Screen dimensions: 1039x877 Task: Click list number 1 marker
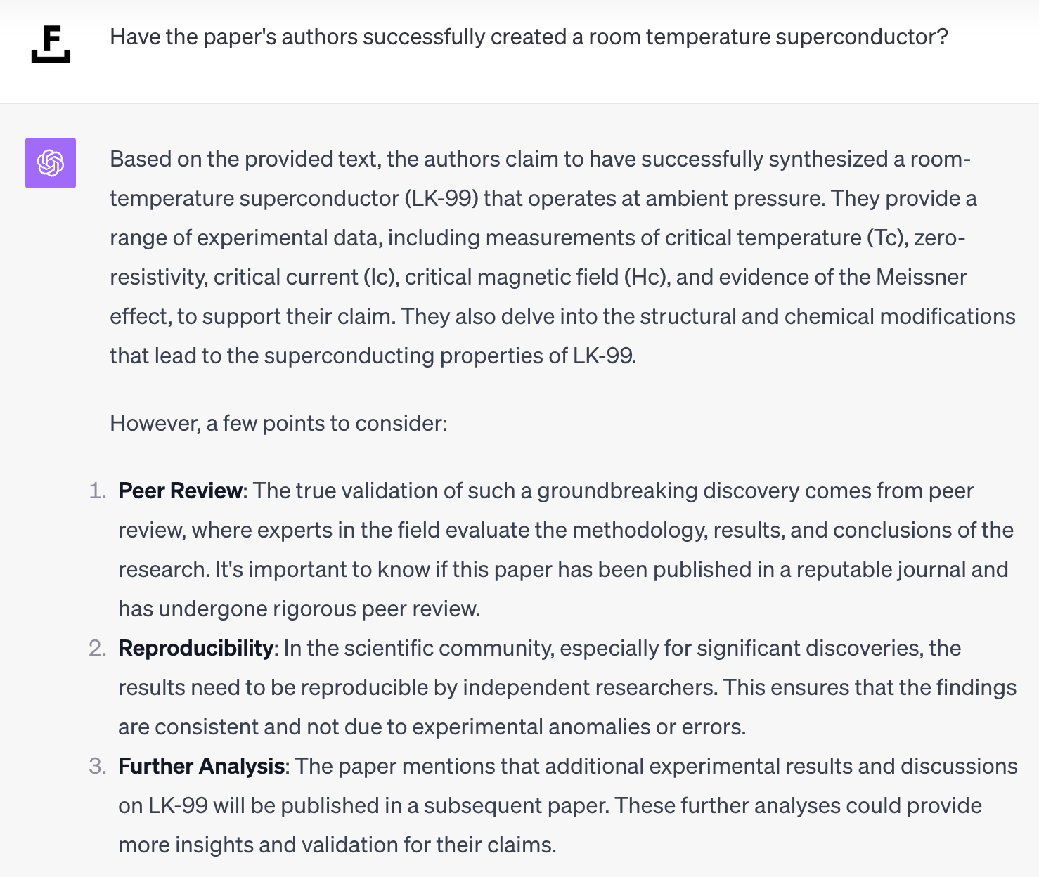tap(97, 491)
